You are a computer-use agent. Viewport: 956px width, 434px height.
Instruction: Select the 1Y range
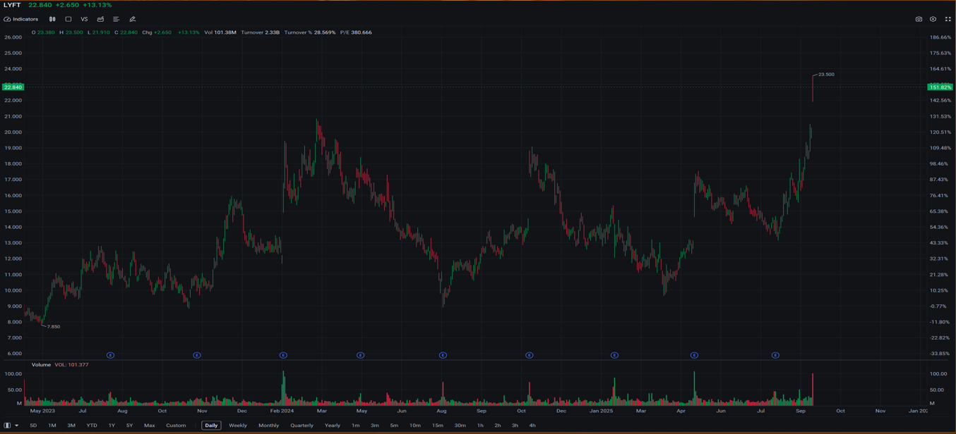112,426
